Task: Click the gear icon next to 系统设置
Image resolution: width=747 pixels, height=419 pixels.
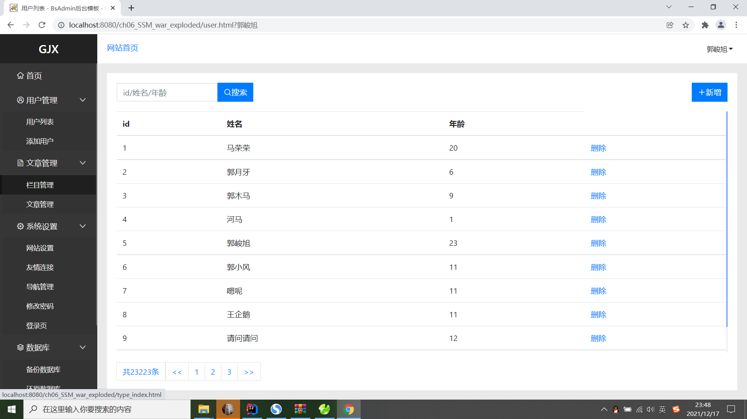Action: [x=21, y=226]
